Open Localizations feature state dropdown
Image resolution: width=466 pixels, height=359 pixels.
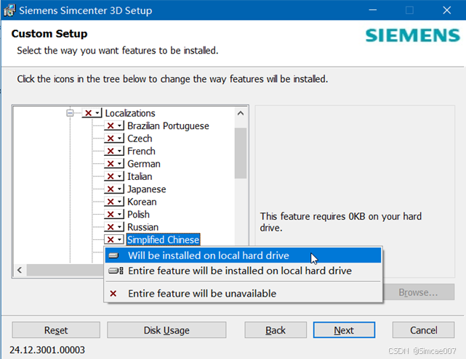[92, 113]
